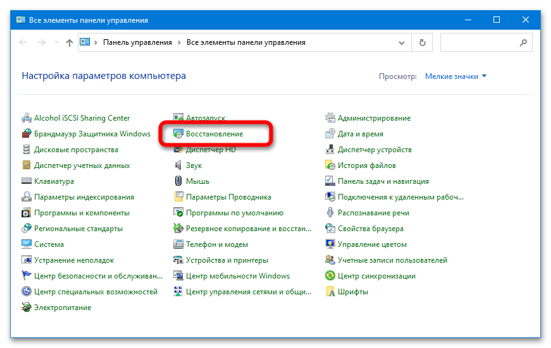Open Автозапуск link

[206, 118]
